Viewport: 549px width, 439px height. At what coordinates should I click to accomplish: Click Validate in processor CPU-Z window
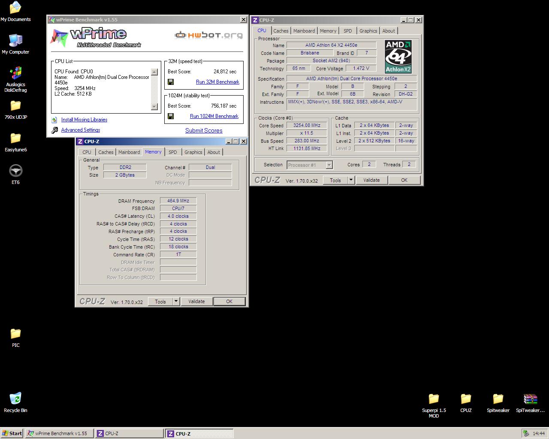point(371,180)
